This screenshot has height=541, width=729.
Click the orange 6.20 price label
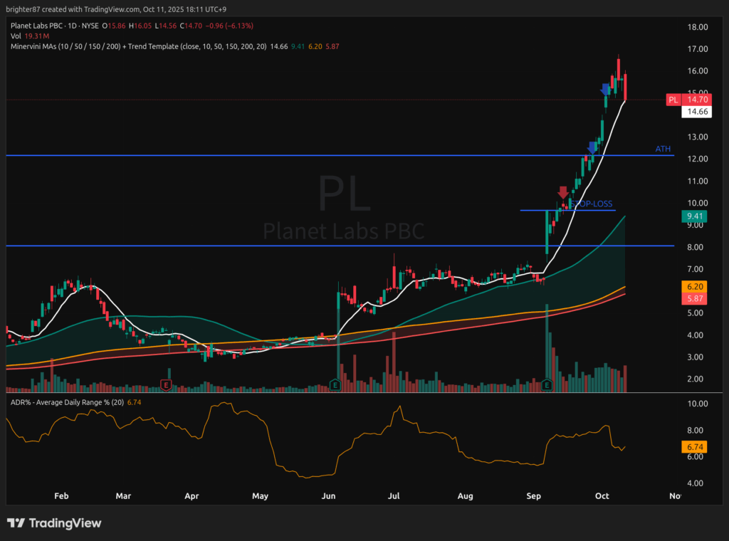[x=696, y=286]
